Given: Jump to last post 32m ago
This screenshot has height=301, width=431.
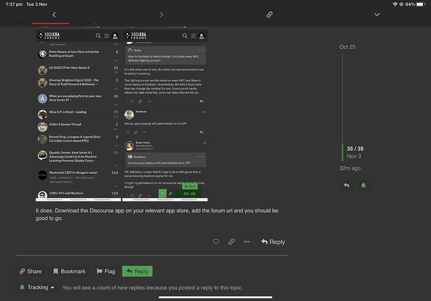Looking at the screenshot, I should click(350, 168).
